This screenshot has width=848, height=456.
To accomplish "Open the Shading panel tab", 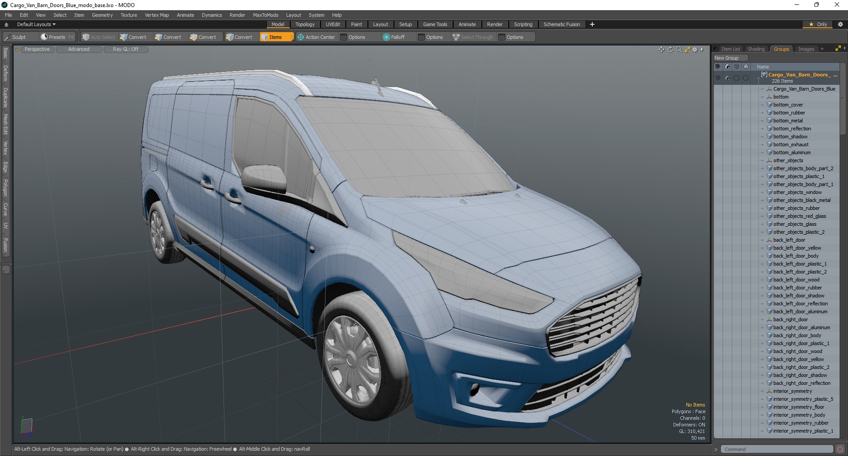I will [x=756, y=49].
